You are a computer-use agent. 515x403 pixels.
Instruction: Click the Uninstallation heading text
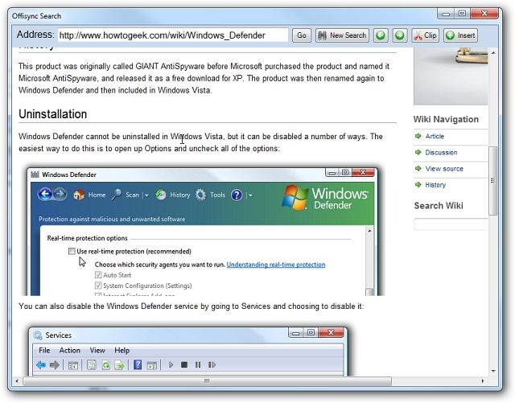coord(53,114)
